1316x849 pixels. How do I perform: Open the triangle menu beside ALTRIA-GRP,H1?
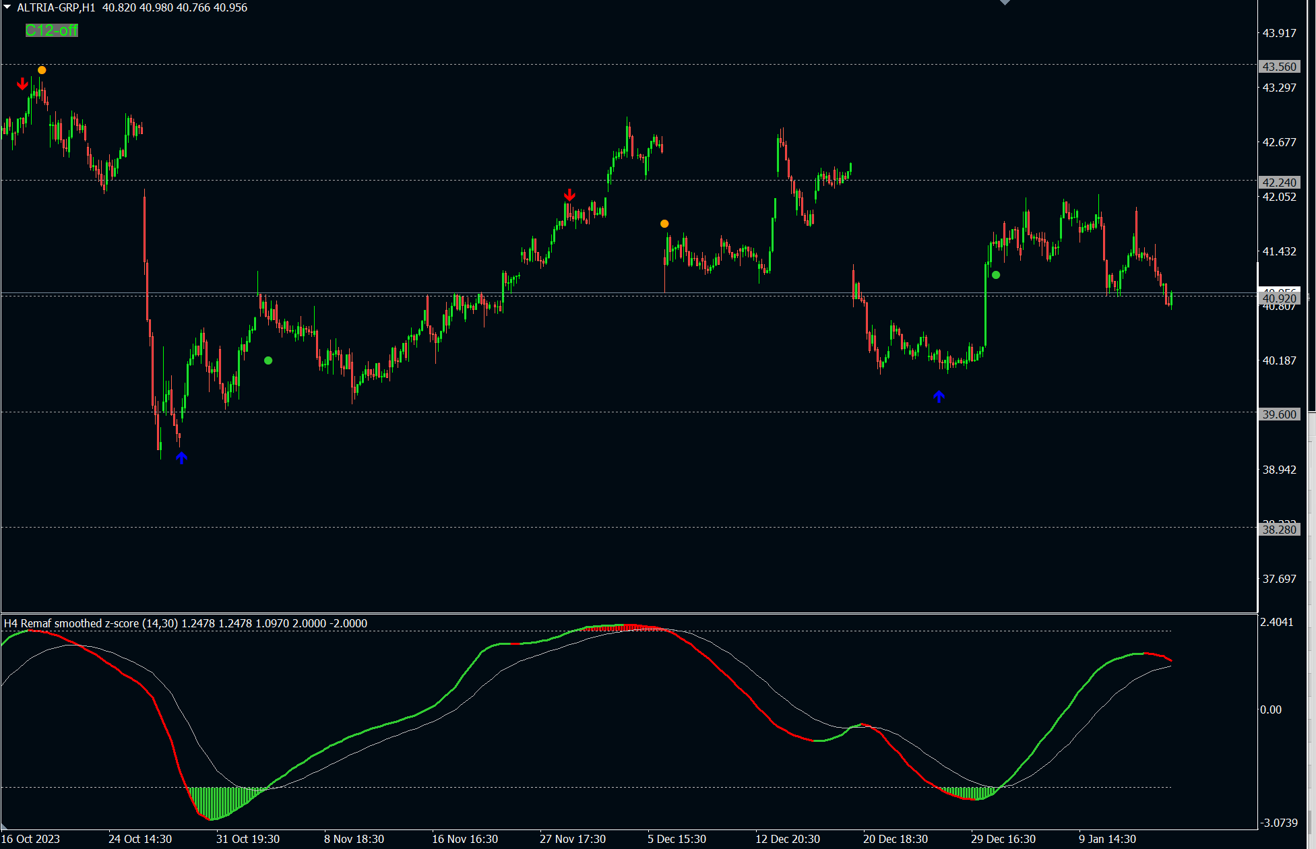[7, 7]
